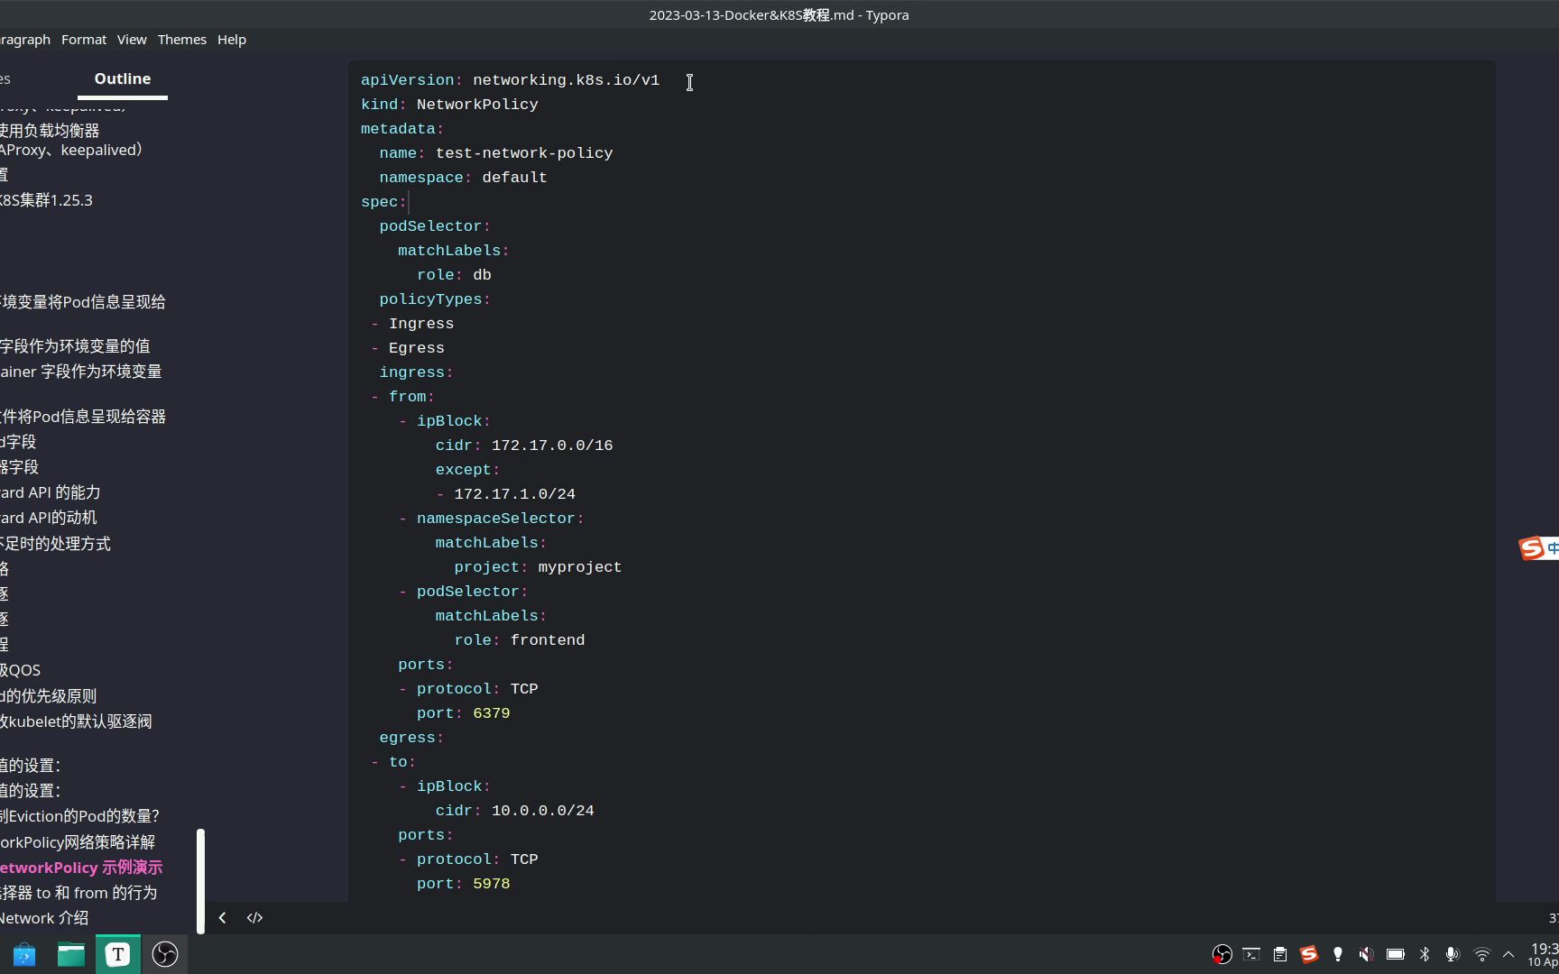The height and width of the screenshot is (974, 1559).
Task: Launch file manager from taskbar
Action: [71, 954]
